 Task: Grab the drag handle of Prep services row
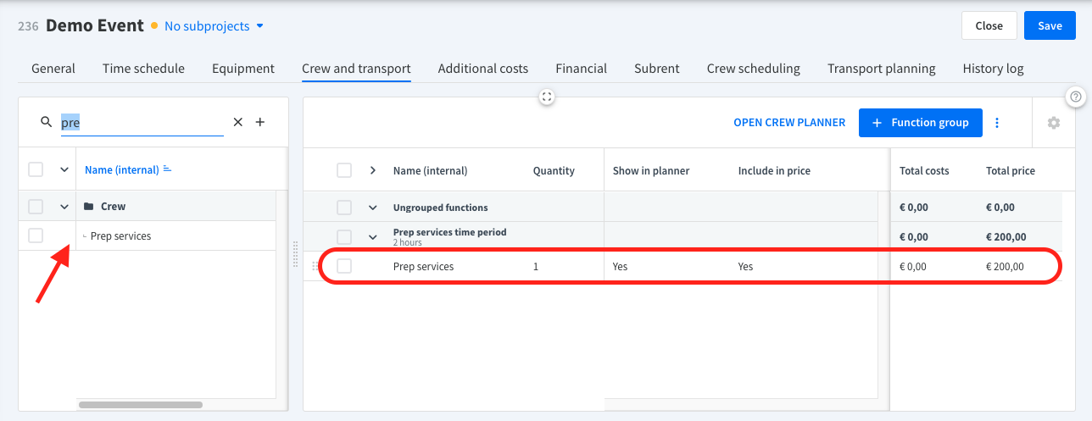(x=315, y=266)
